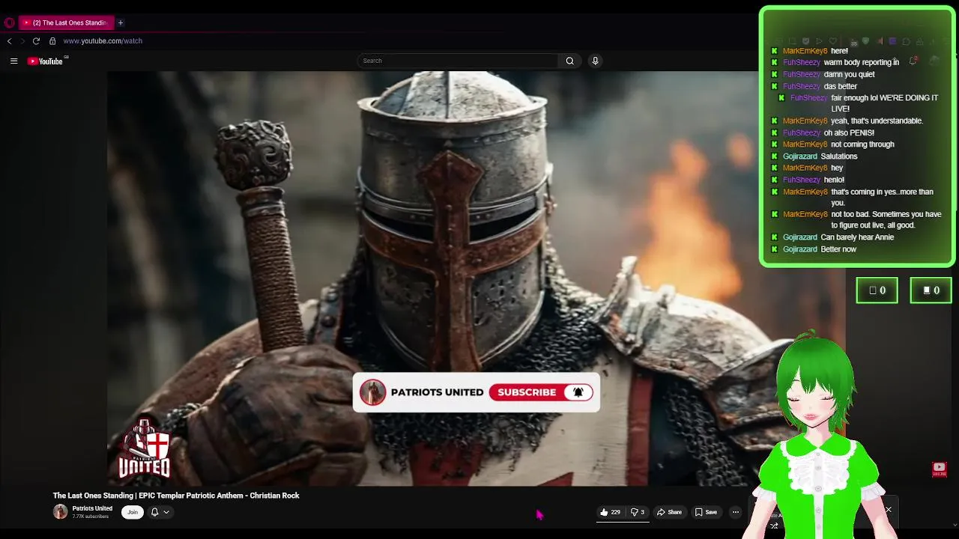The width and height of the screenshot is (959, 539).
Task: Click the Kick badge next to 'Better now'
Action: click(x=775, y=249)
